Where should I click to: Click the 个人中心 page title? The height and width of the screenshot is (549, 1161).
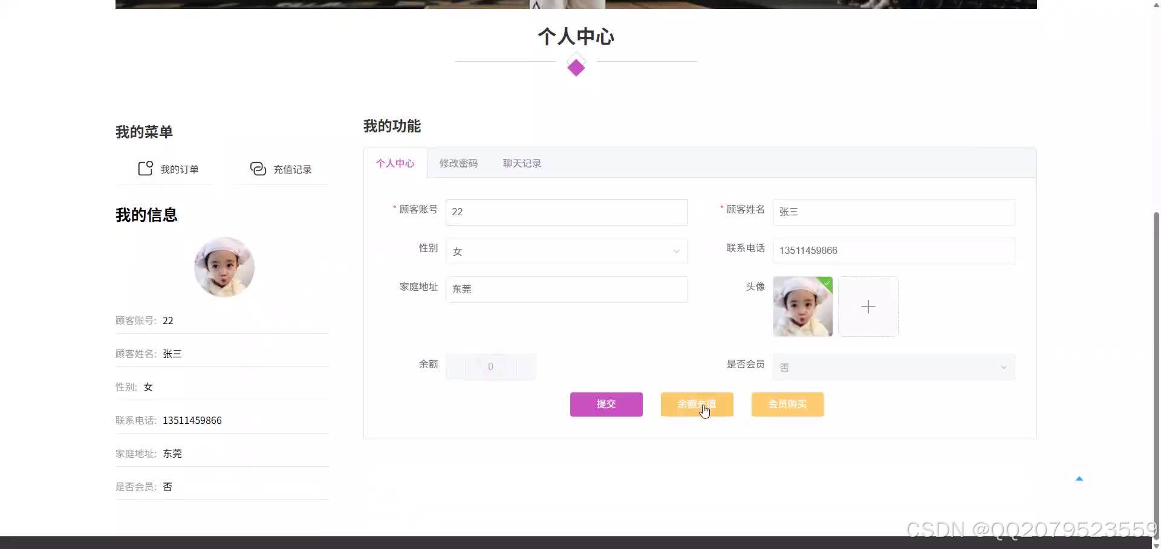pyautogui.click(x=576, y=36)
